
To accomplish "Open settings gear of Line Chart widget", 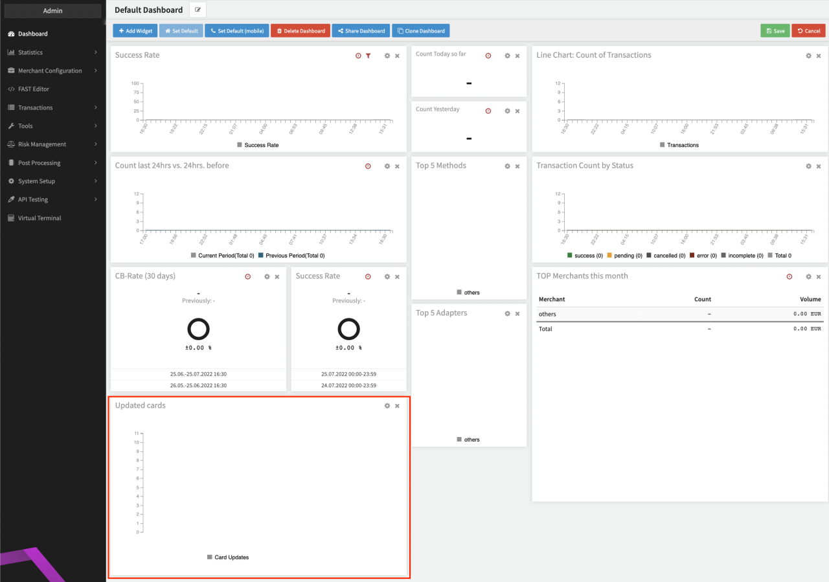I will (x=808, y=56).
